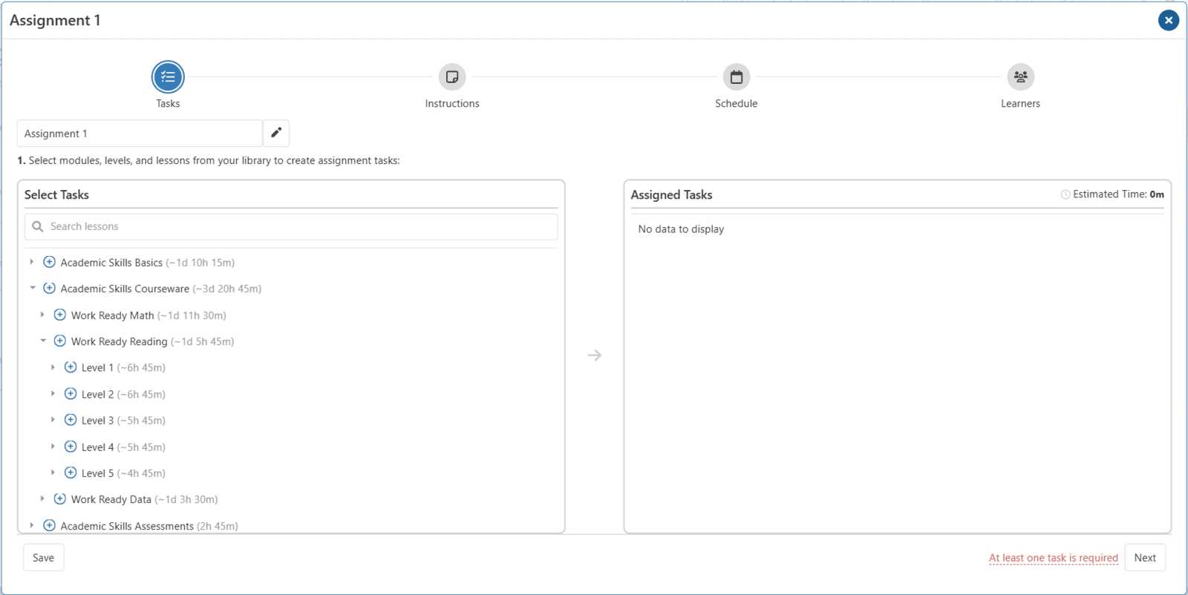This screenshot has width=1188, height=595.
Task: Click the 'Select Tasks' heading
Action: pyautogui.click(x=56, y=194)
